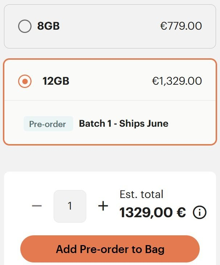Screen dimensions: 220x265
Task: Click the €1,329.00 price
Action: point(177,81)
